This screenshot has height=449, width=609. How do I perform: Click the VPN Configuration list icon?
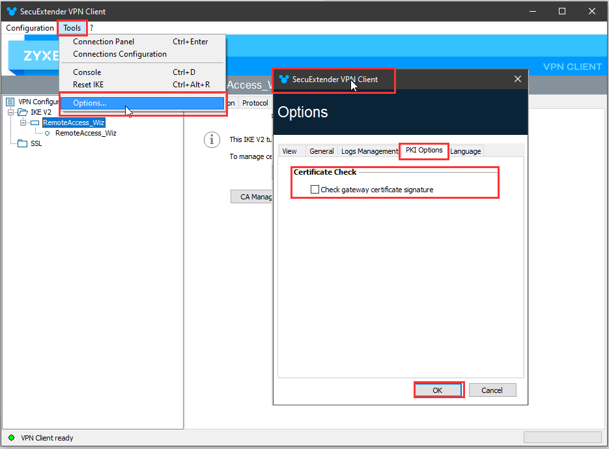coord(10,102)
